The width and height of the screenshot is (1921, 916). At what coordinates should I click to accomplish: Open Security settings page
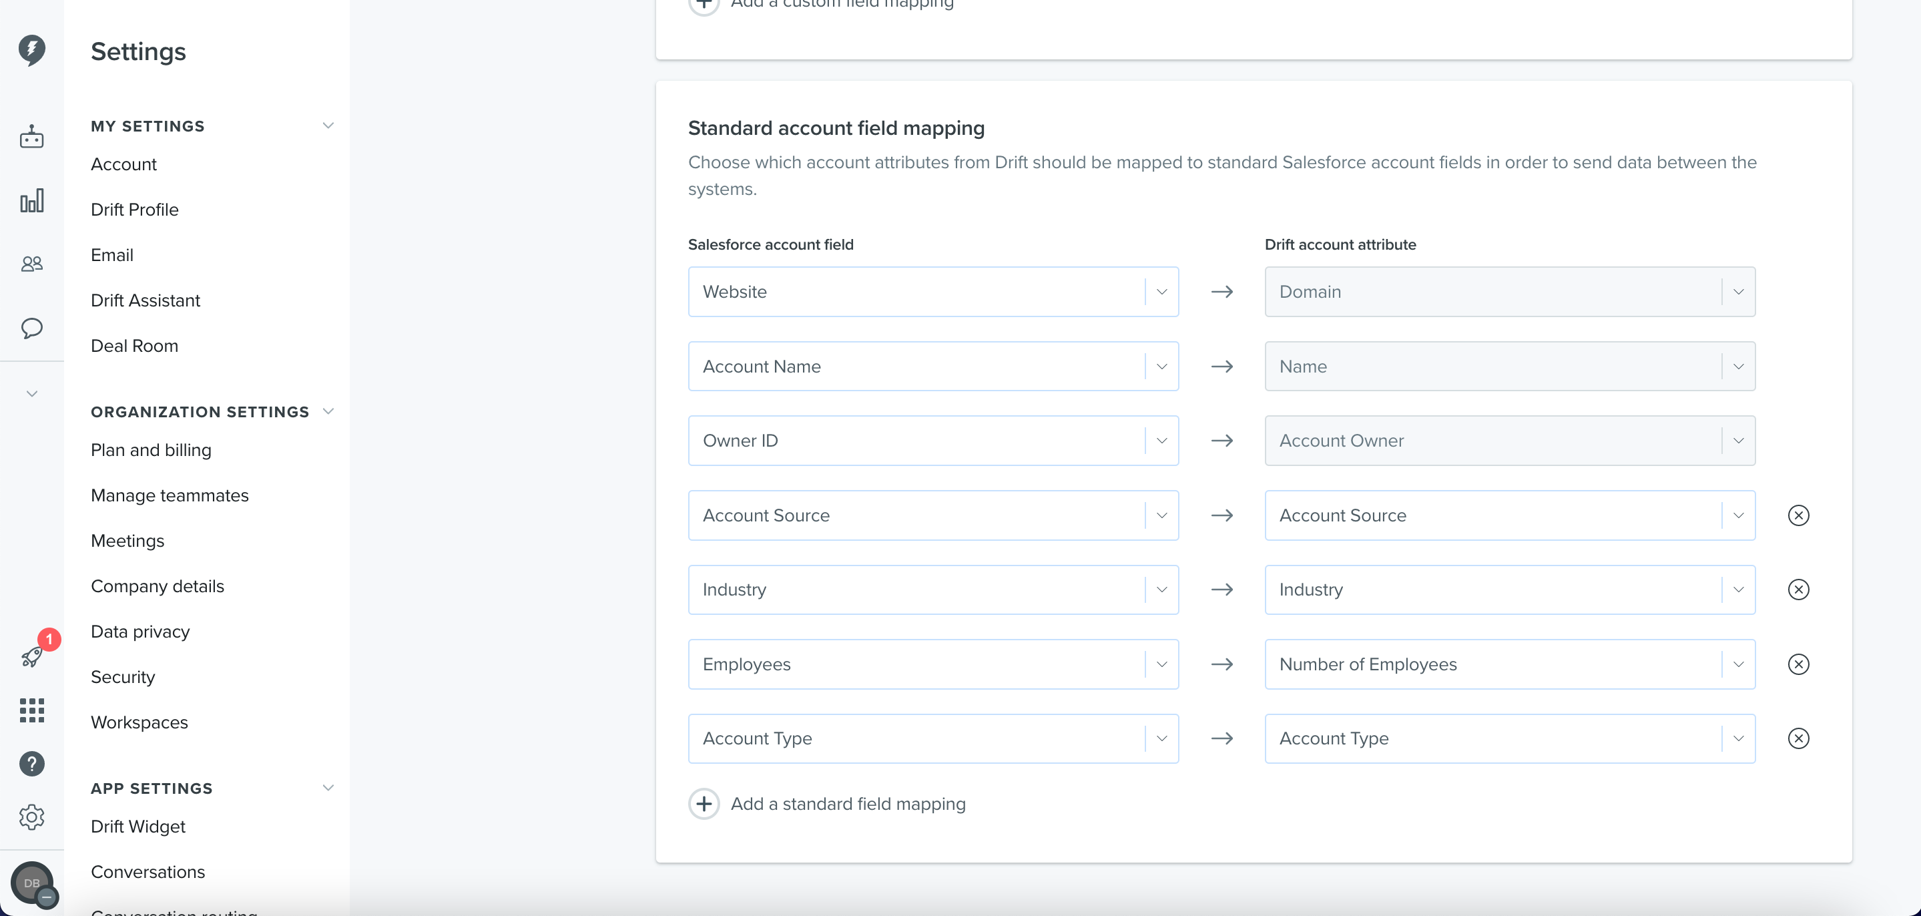pos(123,677)
